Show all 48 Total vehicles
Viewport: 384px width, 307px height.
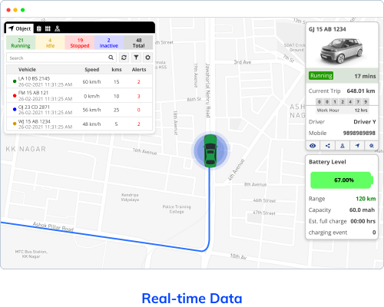[138, 43]
